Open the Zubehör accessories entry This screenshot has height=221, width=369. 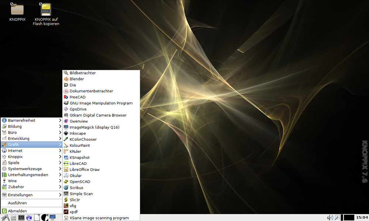(31, 187)
